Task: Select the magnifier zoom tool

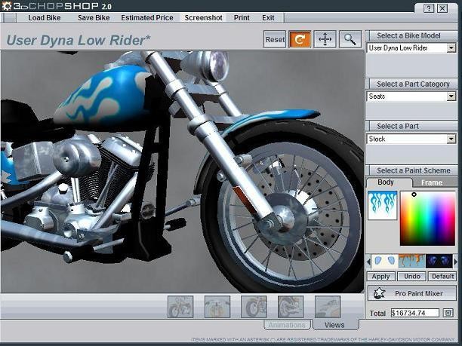Action: 350,39
